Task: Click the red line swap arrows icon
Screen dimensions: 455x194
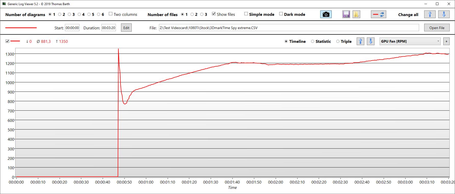Action: (x=379, y=15)
